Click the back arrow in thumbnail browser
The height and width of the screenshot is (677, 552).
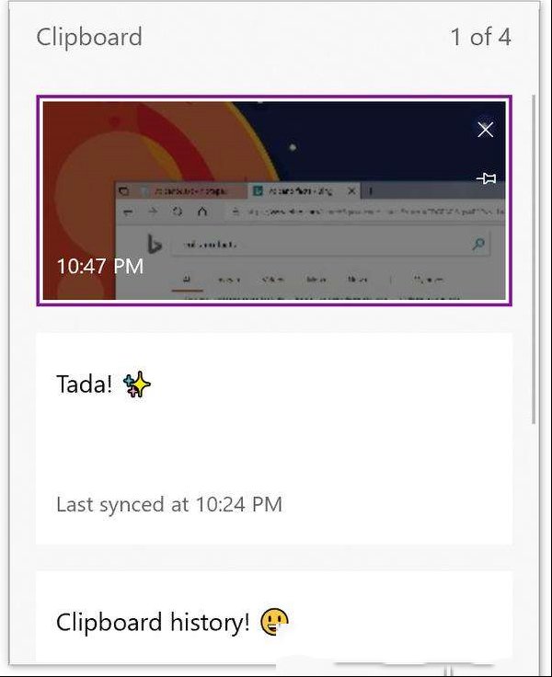(x=128, y=212)
